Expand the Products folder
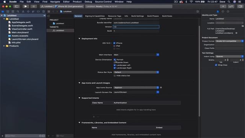245x138 pixels. (4, 46)
